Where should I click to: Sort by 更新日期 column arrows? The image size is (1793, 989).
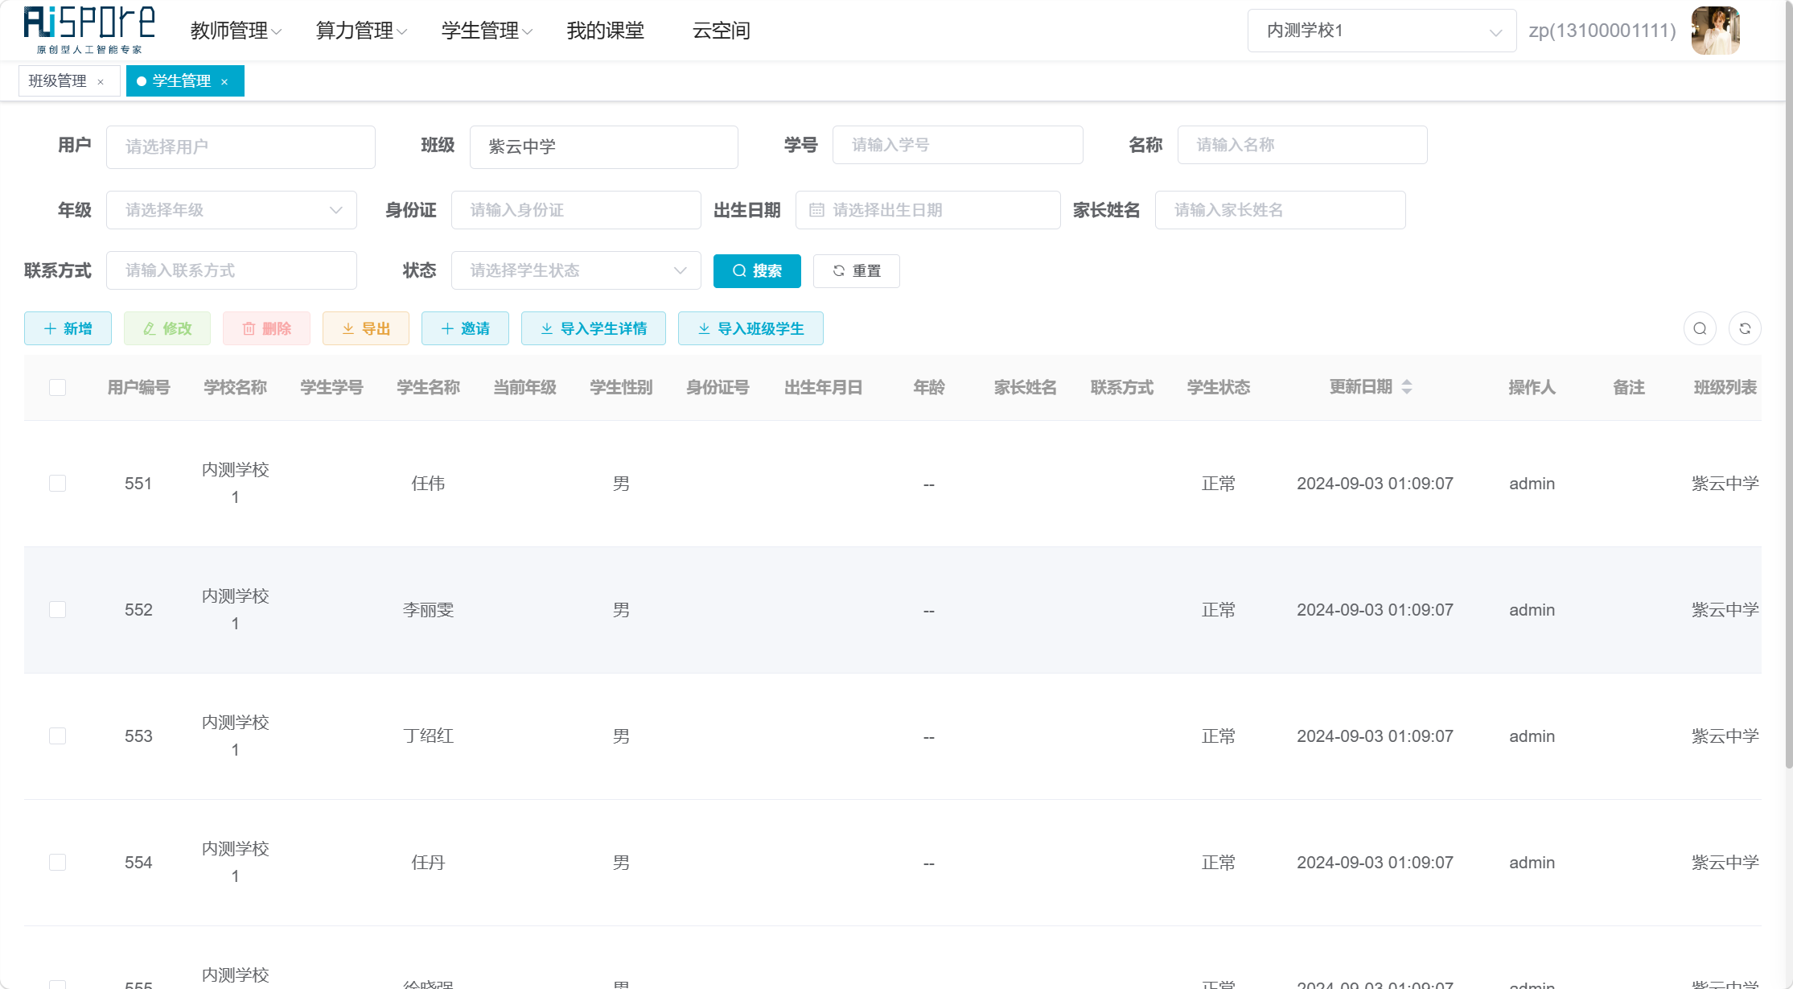point(1407,387)
